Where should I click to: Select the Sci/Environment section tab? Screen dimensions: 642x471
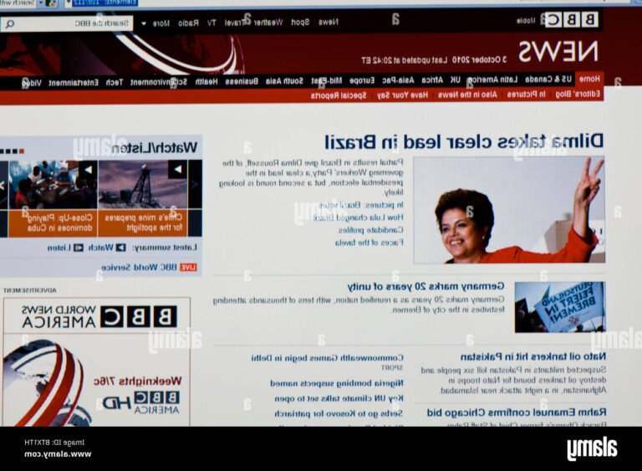click(159, 82)
